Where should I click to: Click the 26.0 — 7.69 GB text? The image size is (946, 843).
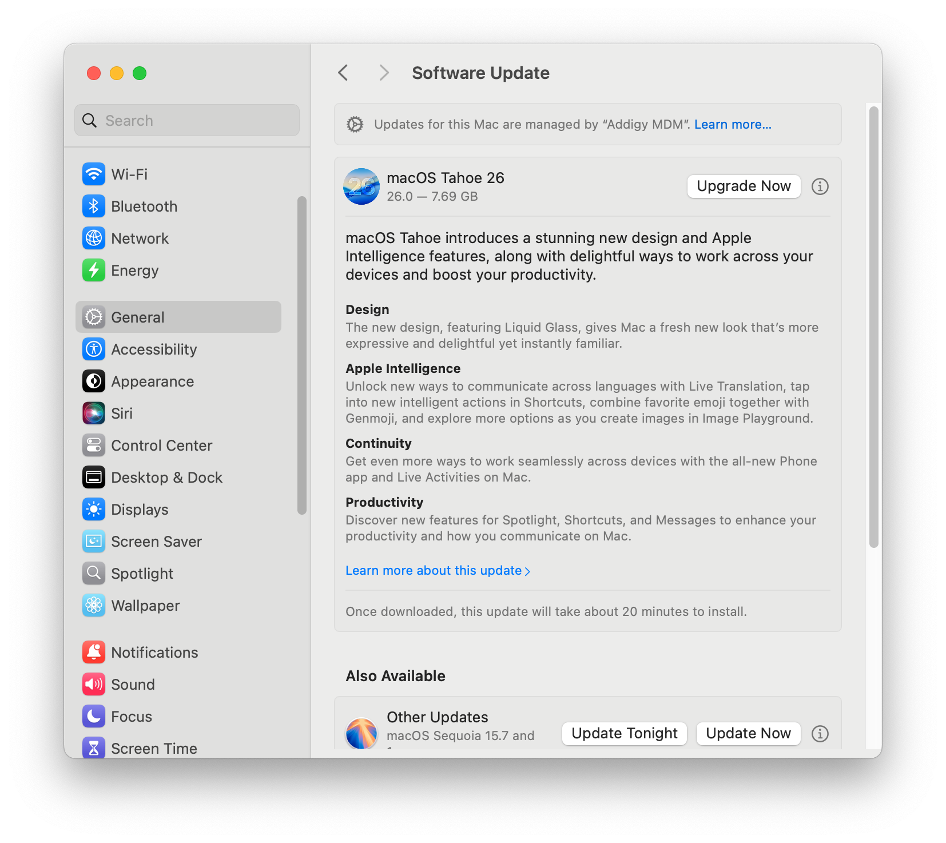[432, 197]
